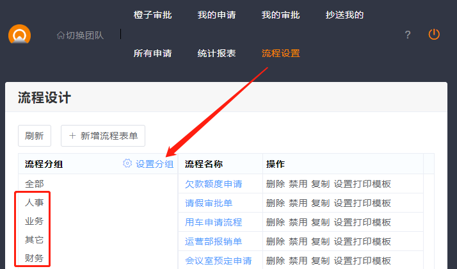Open the 欠款额度申请 process link

pos(213,184)
